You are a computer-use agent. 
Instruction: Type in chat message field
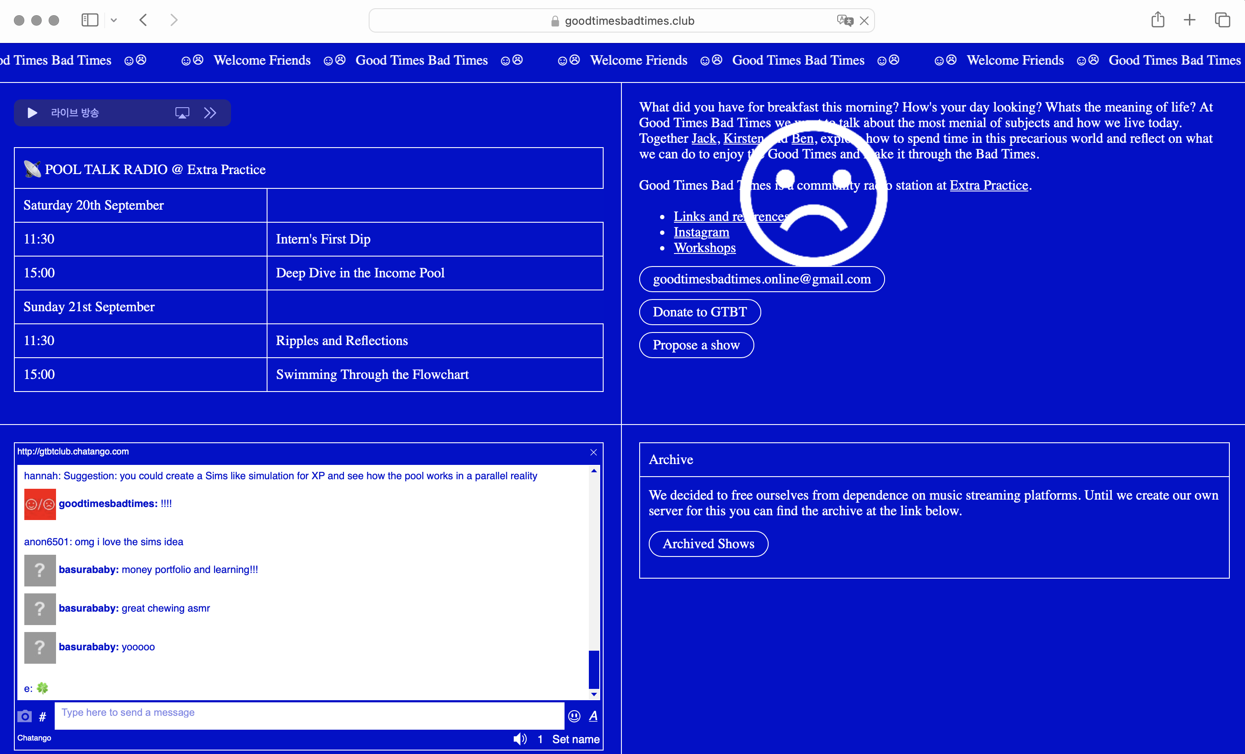(308, 715)
